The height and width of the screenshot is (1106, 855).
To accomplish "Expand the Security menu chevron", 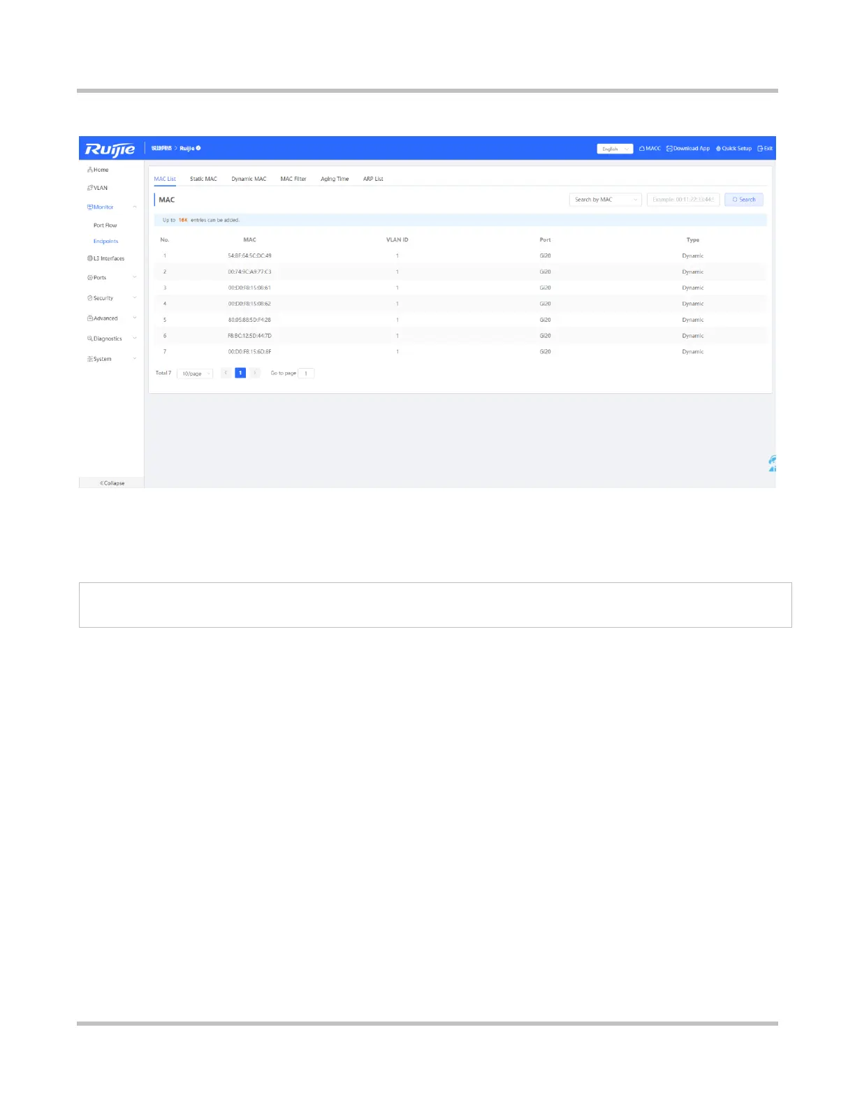I will coord(135,298).
